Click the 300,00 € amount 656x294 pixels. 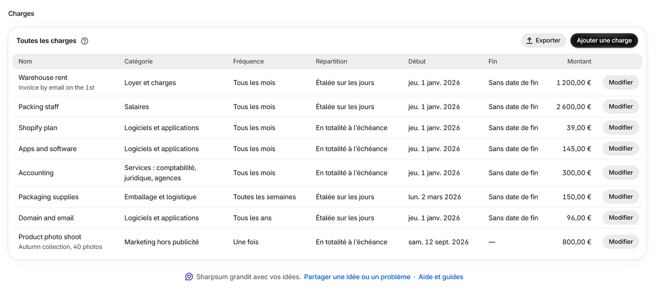tap(577, 173)
